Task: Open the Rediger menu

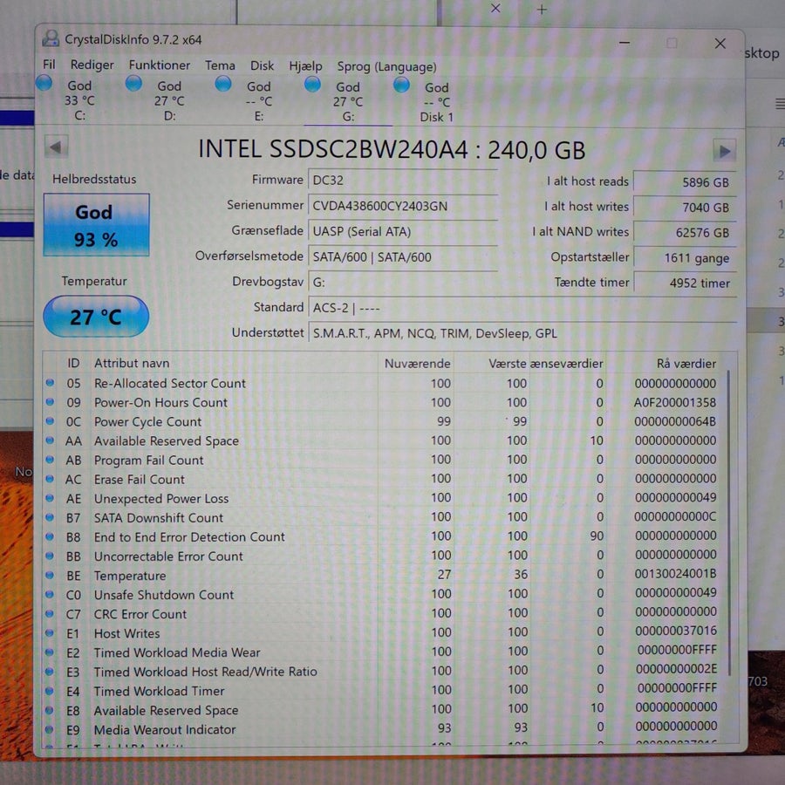Action: point(92,65)
